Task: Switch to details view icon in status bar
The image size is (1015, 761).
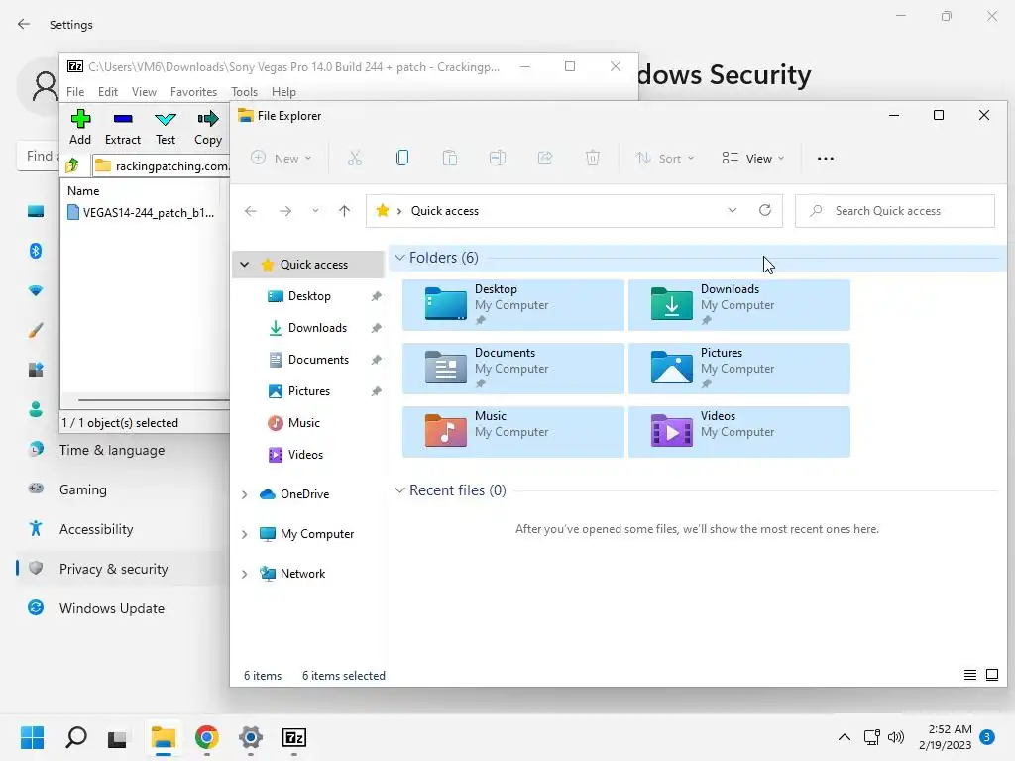Action: 969,675
